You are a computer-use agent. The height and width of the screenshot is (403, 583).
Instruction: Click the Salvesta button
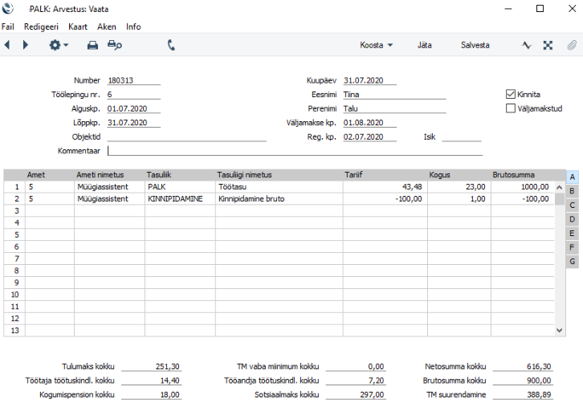click(x=475, y=45)
